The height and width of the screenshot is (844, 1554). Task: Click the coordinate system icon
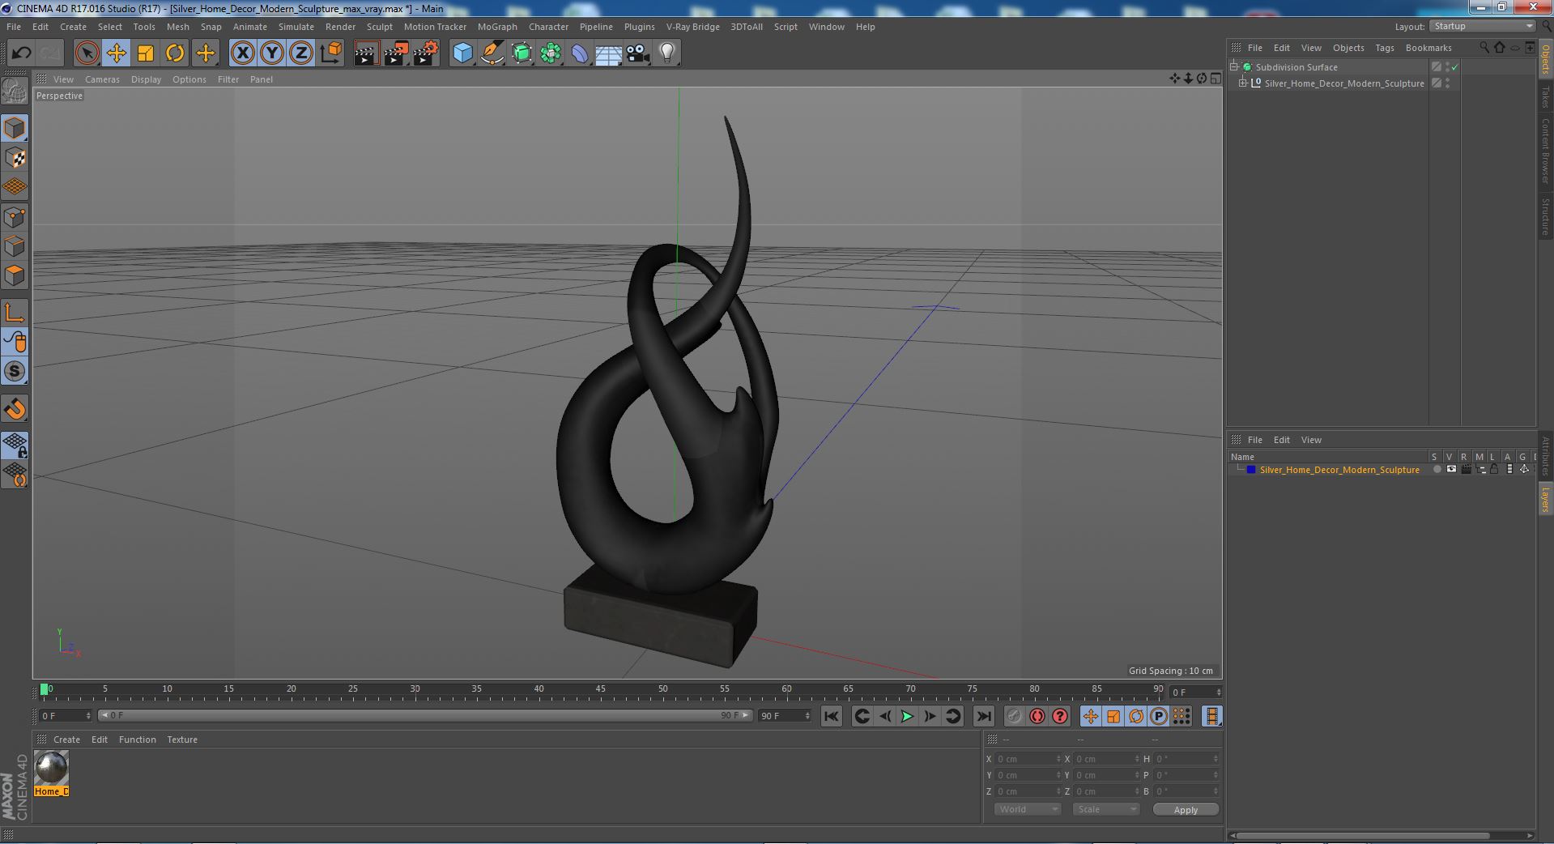(330, 53)
